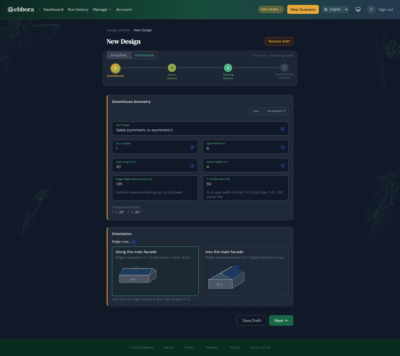
Task: Go to Design presets breadcrumb
Action: [118, 30]
